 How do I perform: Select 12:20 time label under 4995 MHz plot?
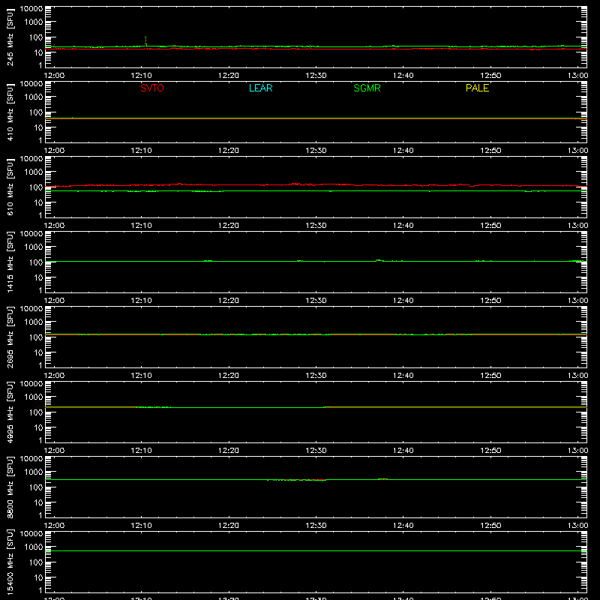click(229, 451)
